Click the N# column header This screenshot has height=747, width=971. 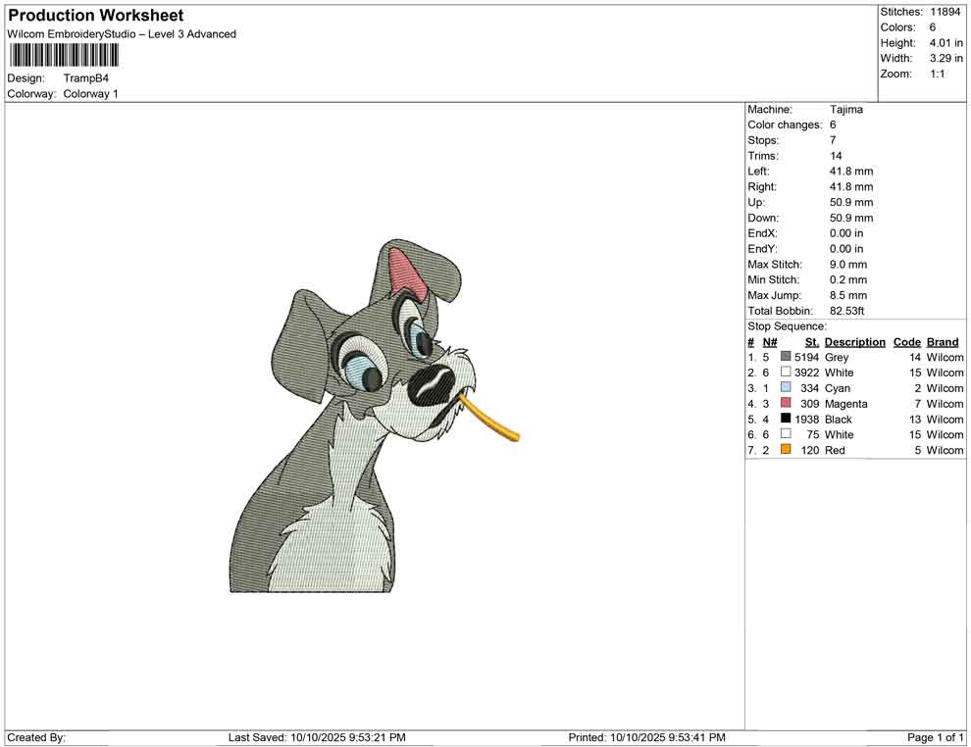click(x=770, y=342)
